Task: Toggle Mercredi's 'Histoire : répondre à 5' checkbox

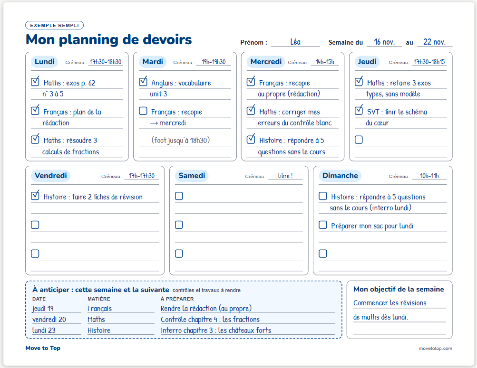Action: [x=251, y=139]
